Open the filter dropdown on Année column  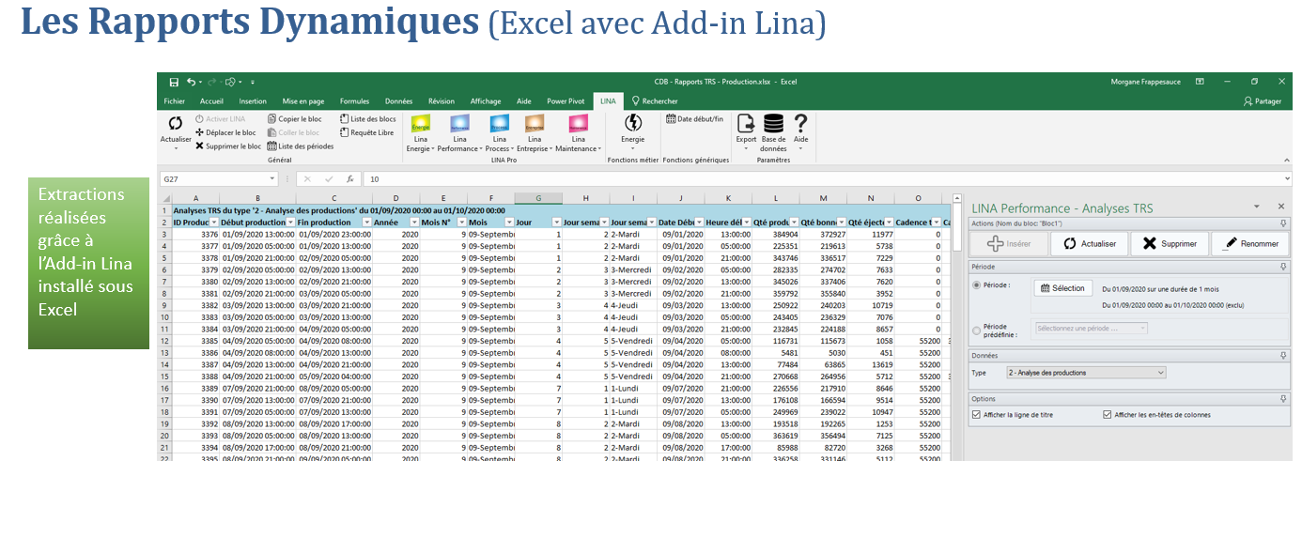click(414, 223)
